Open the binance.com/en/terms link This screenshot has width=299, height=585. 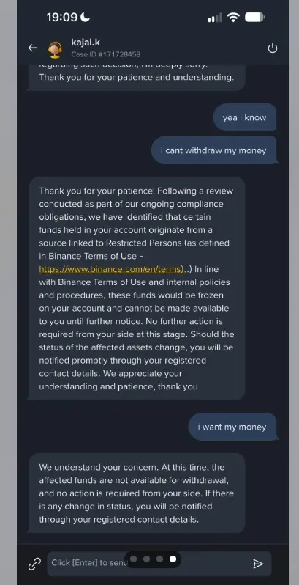click(113, 269)
